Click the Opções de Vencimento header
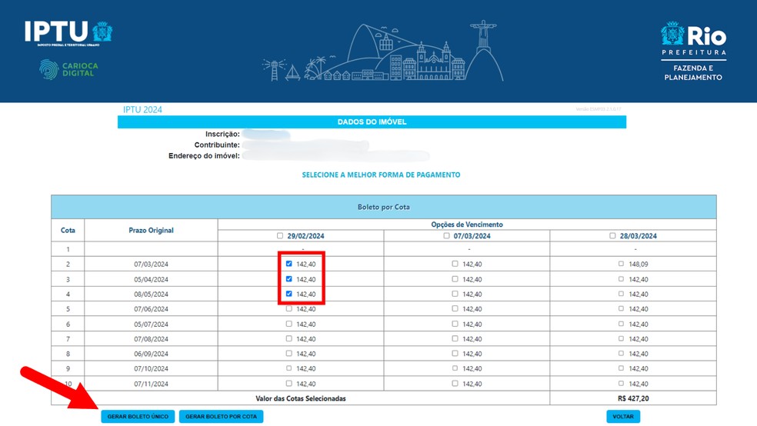The height and width of the screenshot is (426, 757). point(467,225)
